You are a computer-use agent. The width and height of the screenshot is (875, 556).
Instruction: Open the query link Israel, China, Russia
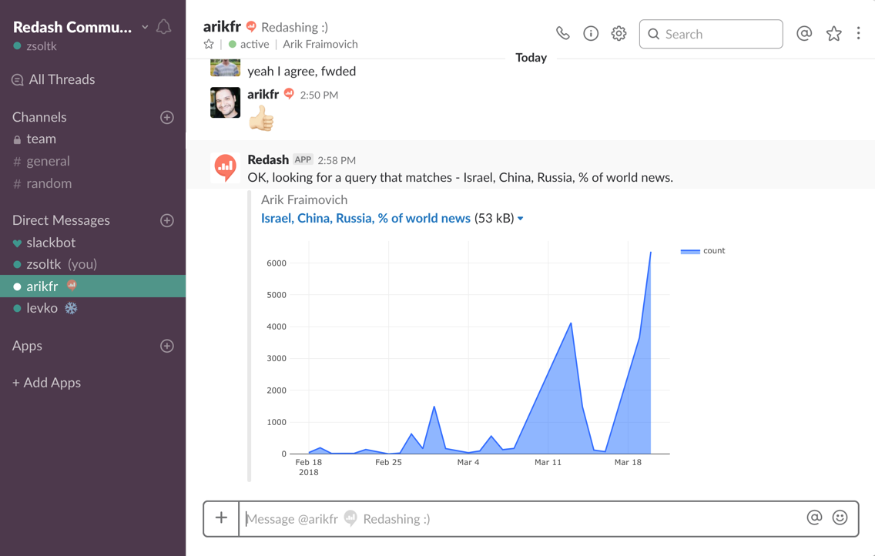coord(365,218)
